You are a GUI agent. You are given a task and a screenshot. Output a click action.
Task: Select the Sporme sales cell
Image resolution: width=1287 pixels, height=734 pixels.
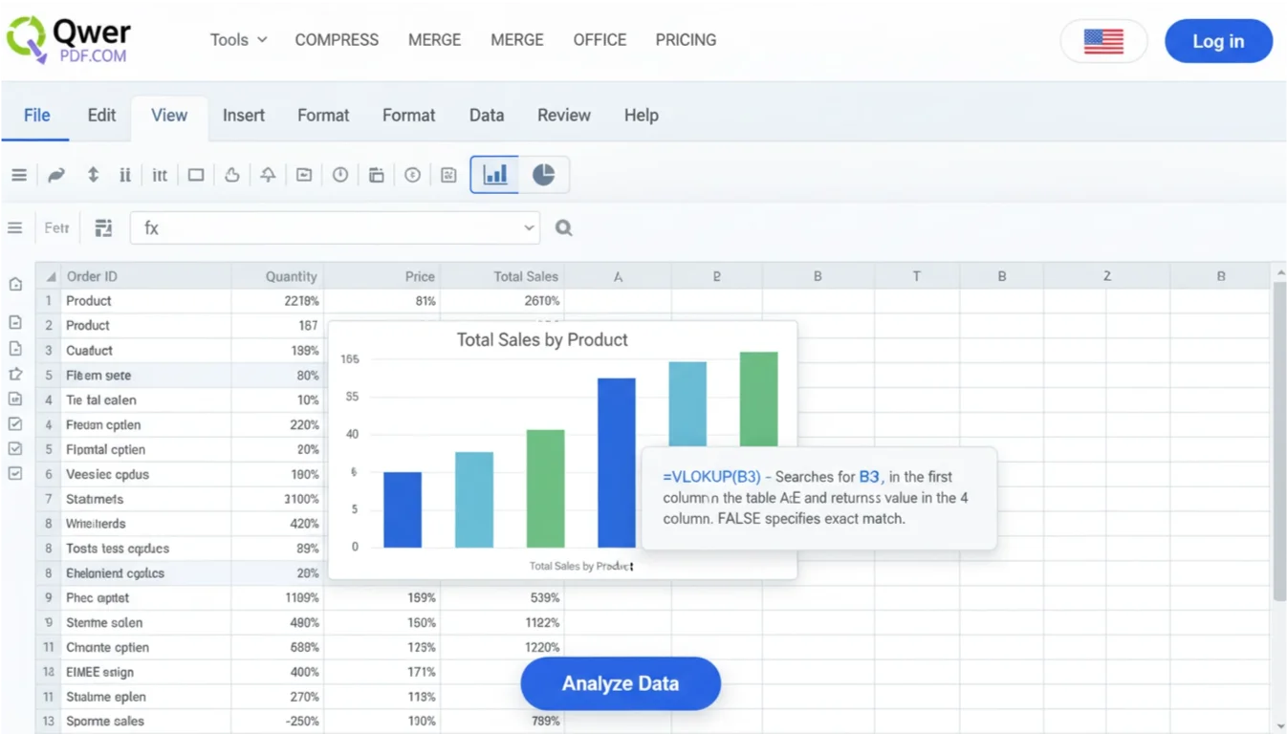click(145, 722)
